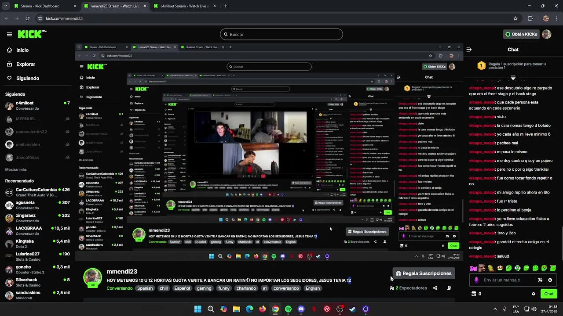Insert the halo green emote at row end

553,268
